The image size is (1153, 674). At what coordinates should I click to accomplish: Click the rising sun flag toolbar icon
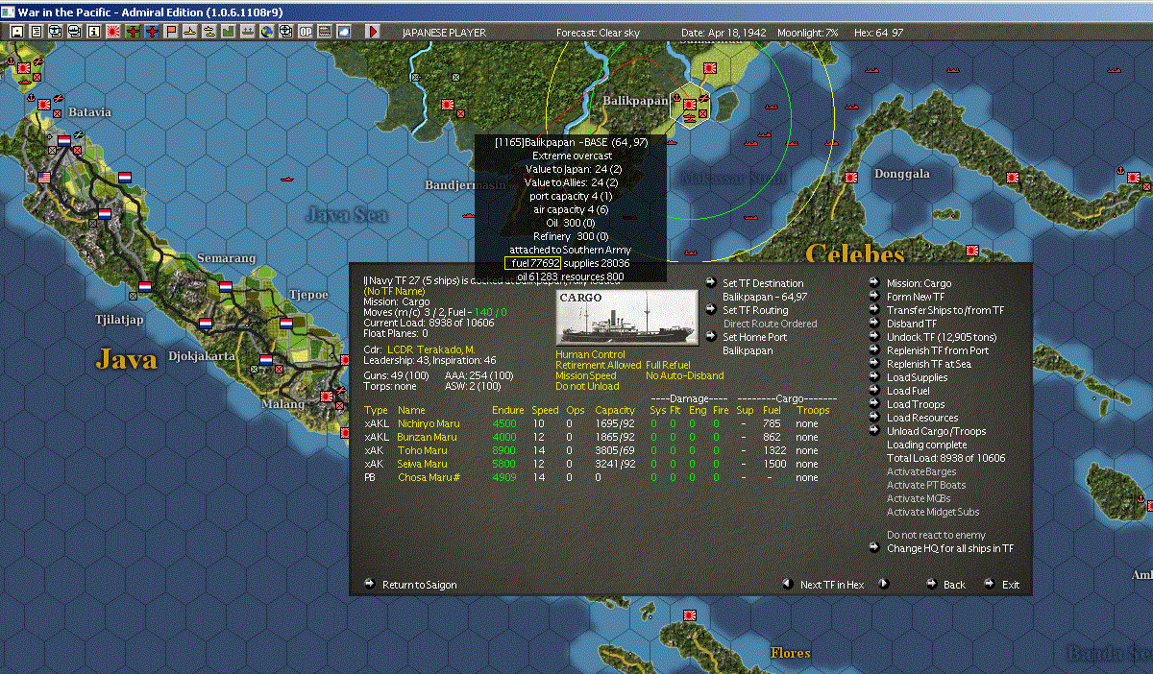[112, 32]
